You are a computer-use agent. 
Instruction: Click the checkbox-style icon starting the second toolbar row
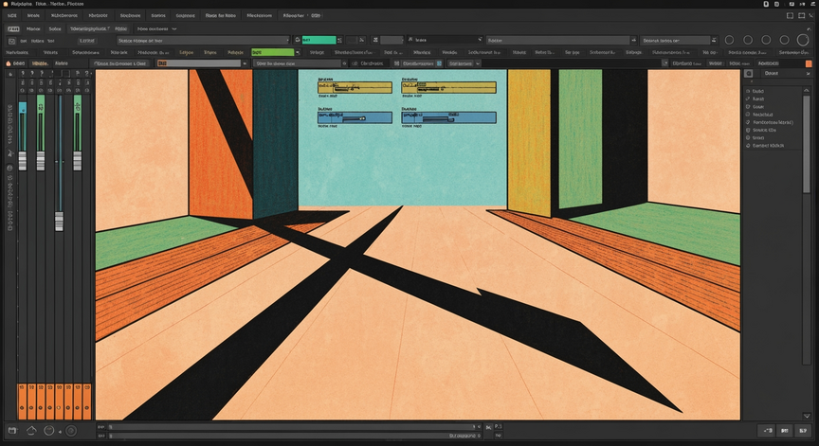point(11,41)
